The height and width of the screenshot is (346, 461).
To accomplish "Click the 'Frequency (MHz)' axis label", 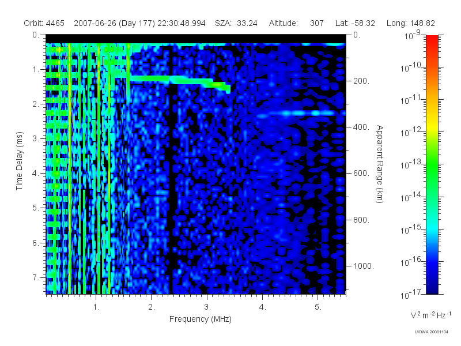I will [201, 319].
